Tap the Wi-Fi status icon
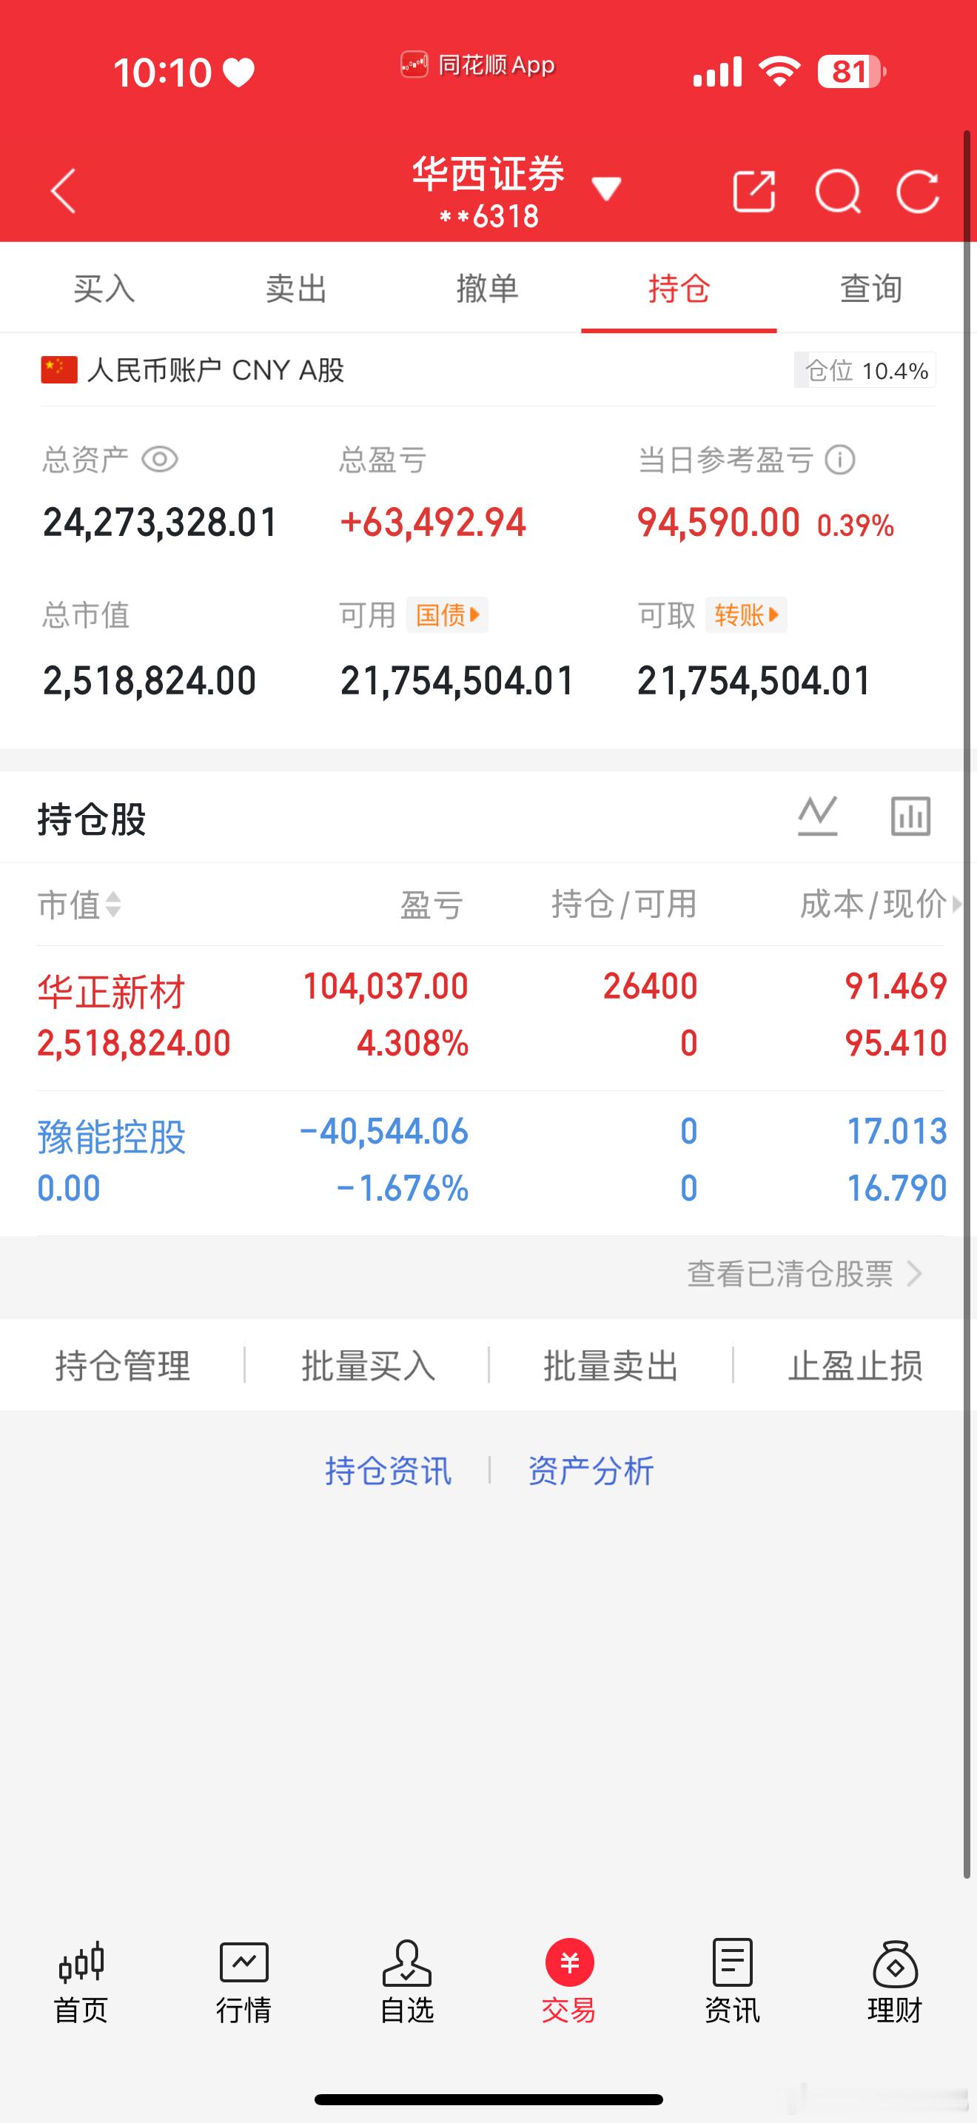Viewport: 977px width, 2123px height. tap(779, 72)
